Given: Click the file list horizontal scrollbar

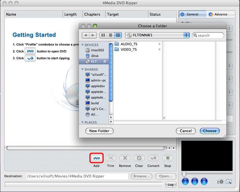Looking at the screenshot, I should coord(85,148).
